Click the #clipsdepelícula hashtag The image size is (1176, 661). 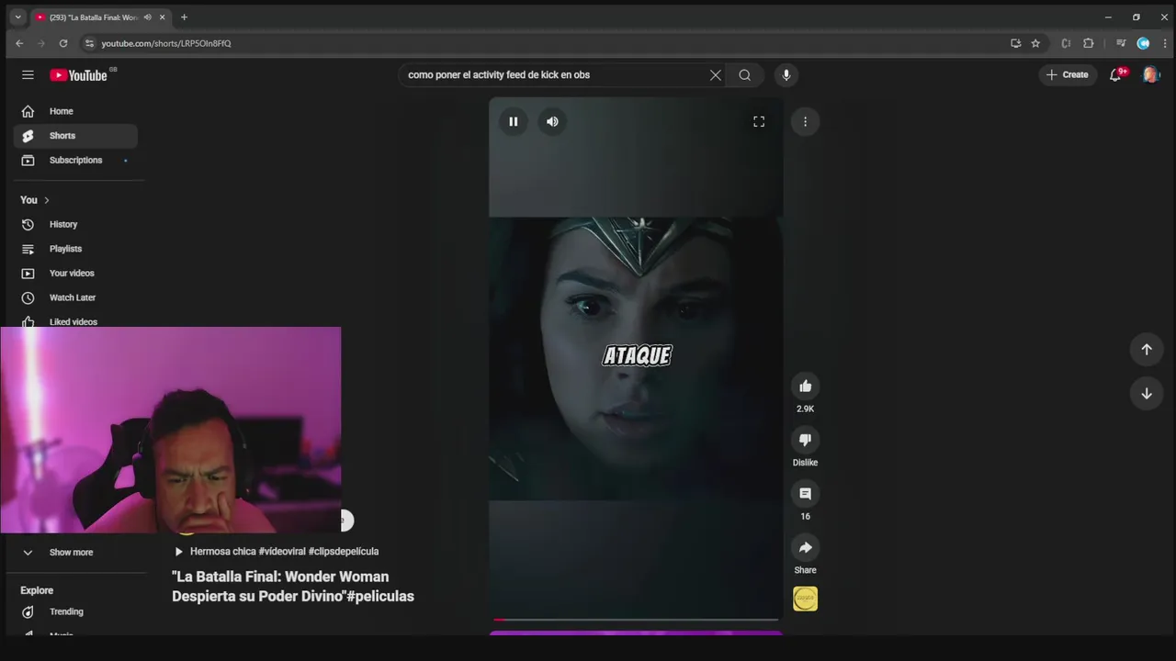(x=344, y=552)
